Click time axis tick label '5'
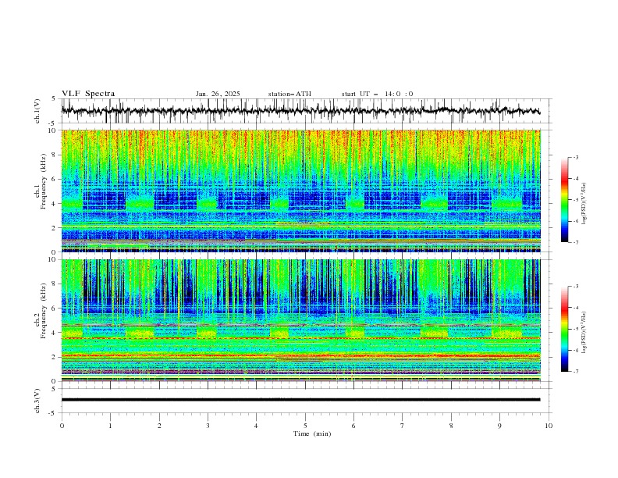Screen dimensions: 618x478 click(305, 426)
